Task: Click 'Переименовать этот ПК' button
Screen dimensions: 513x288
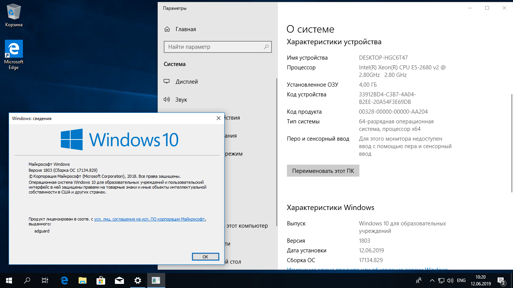Action: [x=323, y=171]
